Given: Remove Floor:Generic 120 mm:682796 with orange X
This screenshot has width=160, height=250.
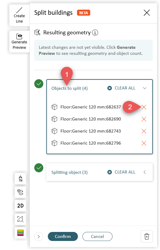Looking at the screenshot, I should point(144,143).
